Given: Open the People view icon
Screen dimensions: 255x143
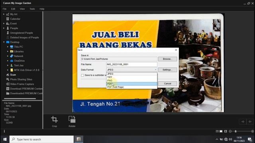Looking at the screenshot, I should tap(8, 28).
